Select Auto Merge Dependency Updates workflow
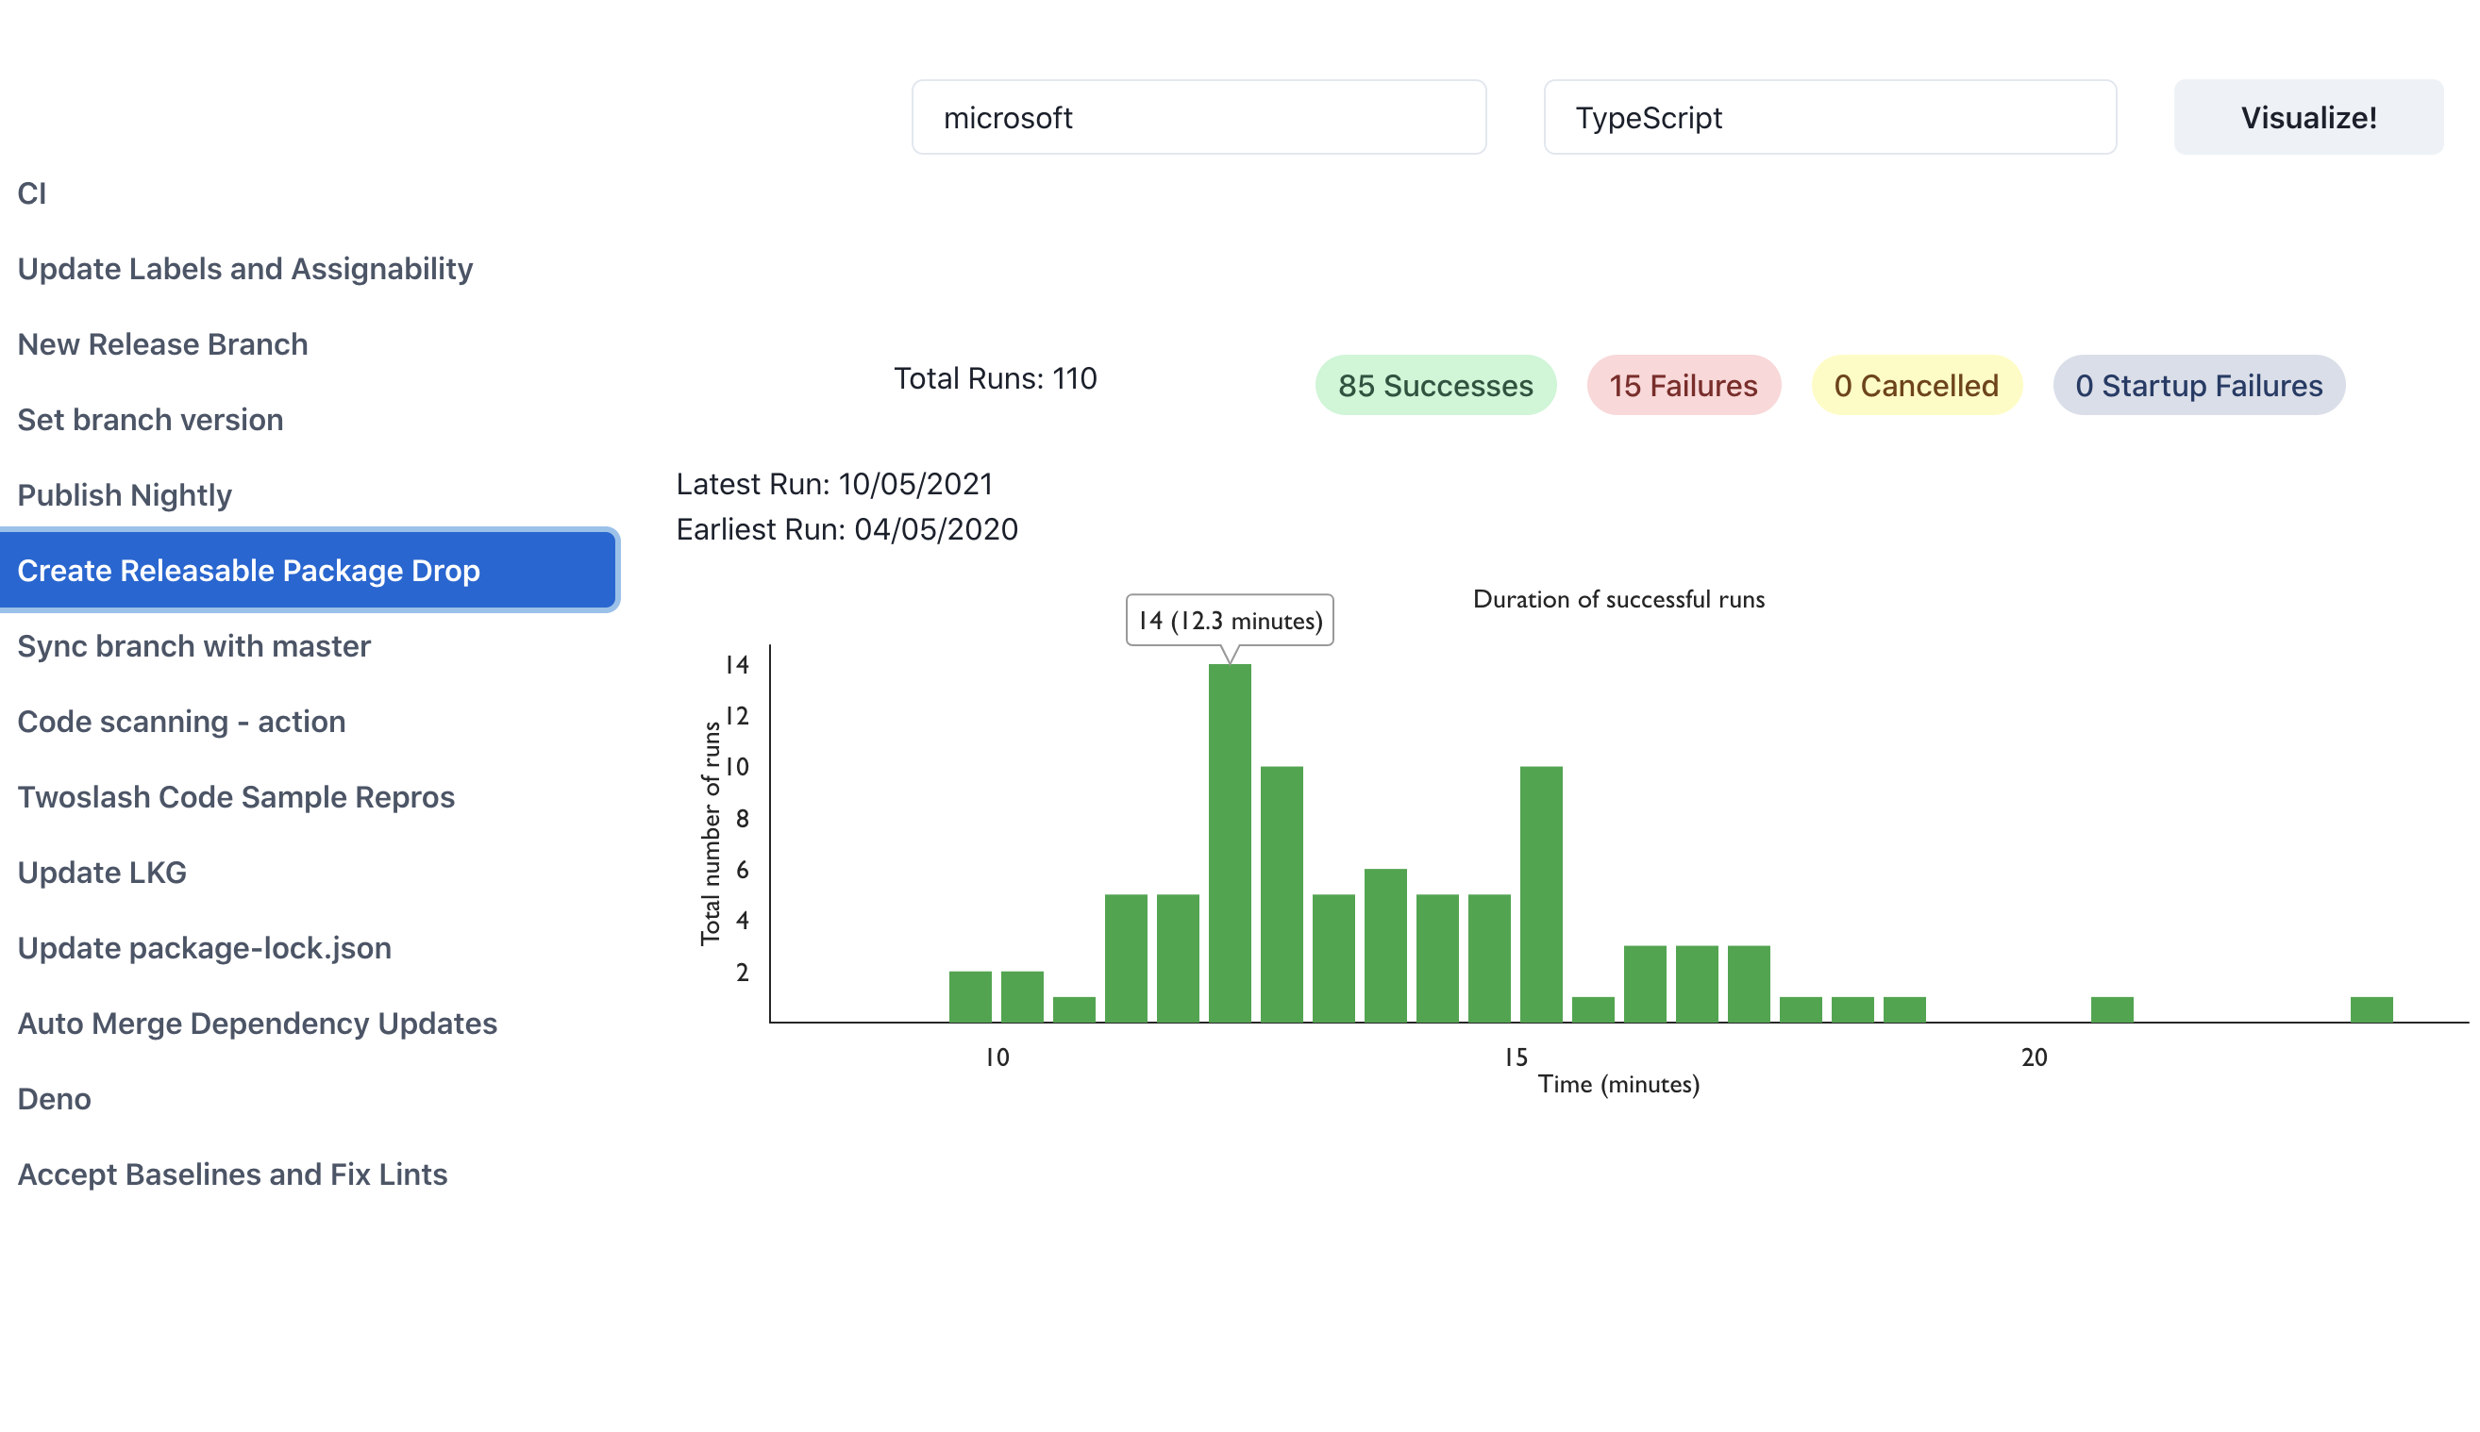Screen dimensions: 2480x1432 (x=257, y=1023)
